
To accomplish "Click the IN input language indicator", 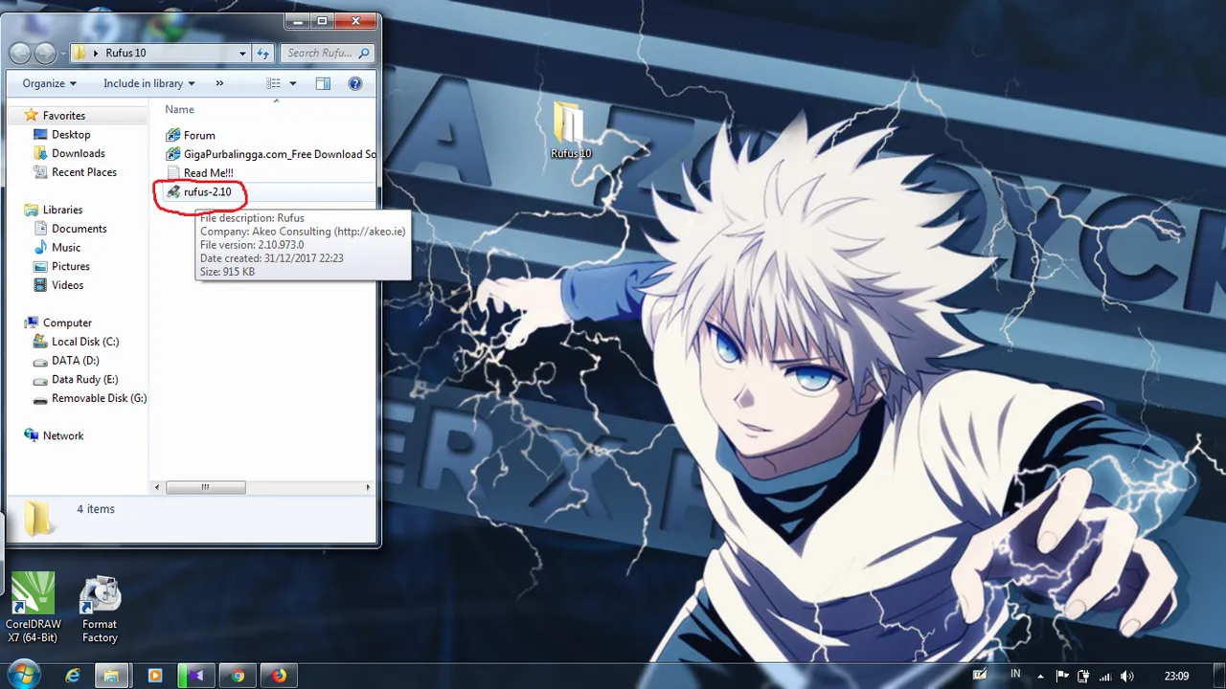I will pos(1015,675).
